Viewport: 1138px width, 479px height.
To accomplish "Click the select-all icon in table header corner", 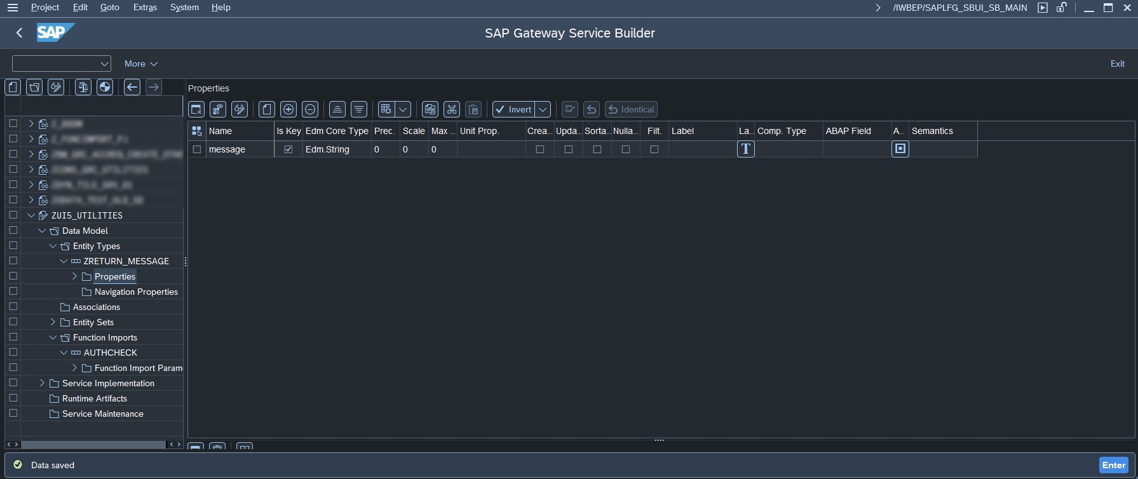I will [x=197, y=131].
